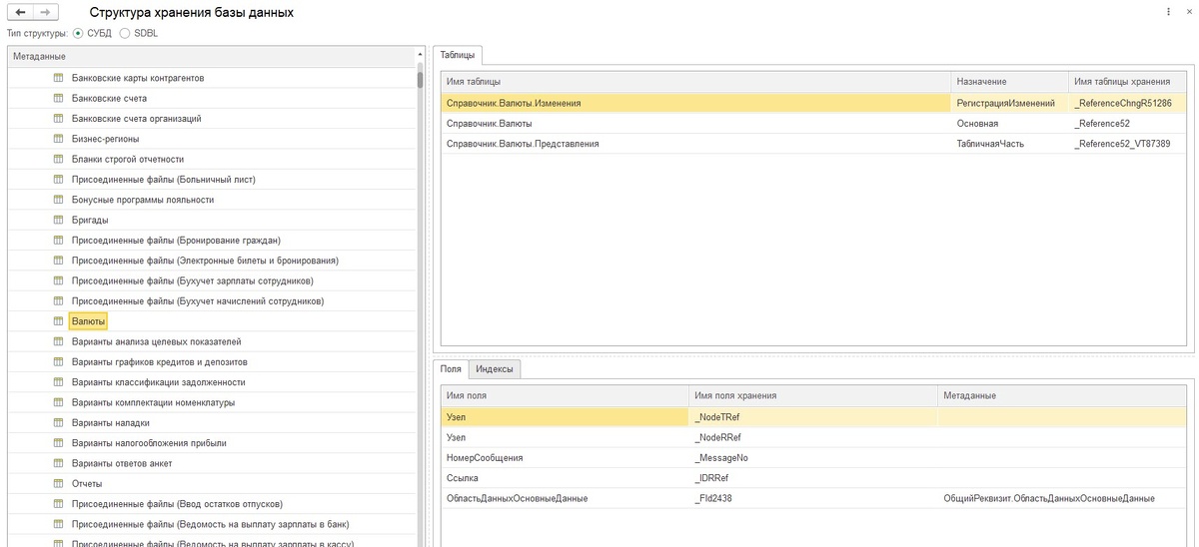Click the table icon next to Варианты комплектации номенклатуры

tap(58, 402)
